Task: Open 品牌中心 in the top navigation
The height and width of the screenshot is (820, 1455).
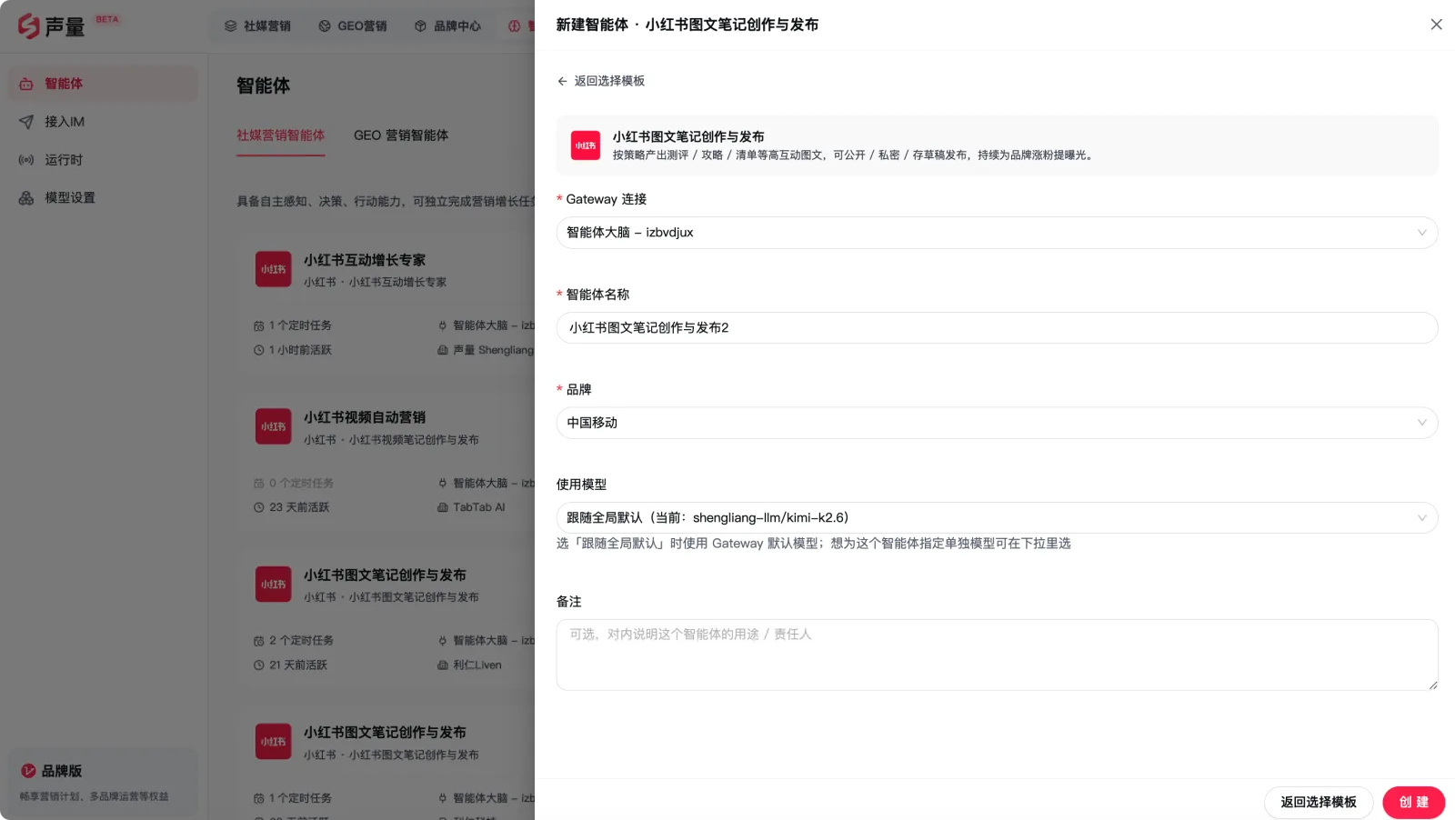Action: (x=447, y=26)
